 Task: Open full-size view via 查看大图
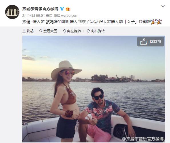coord(48,31)
